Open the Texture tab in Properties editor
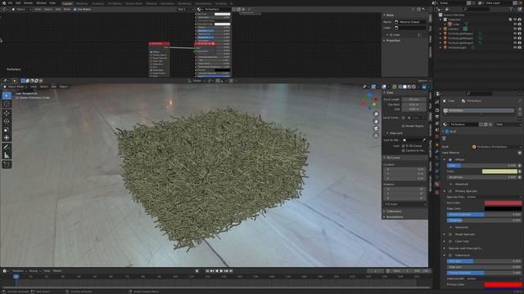Image resolution: width=524 pixels, height=294 pixels. coord(437,193)
